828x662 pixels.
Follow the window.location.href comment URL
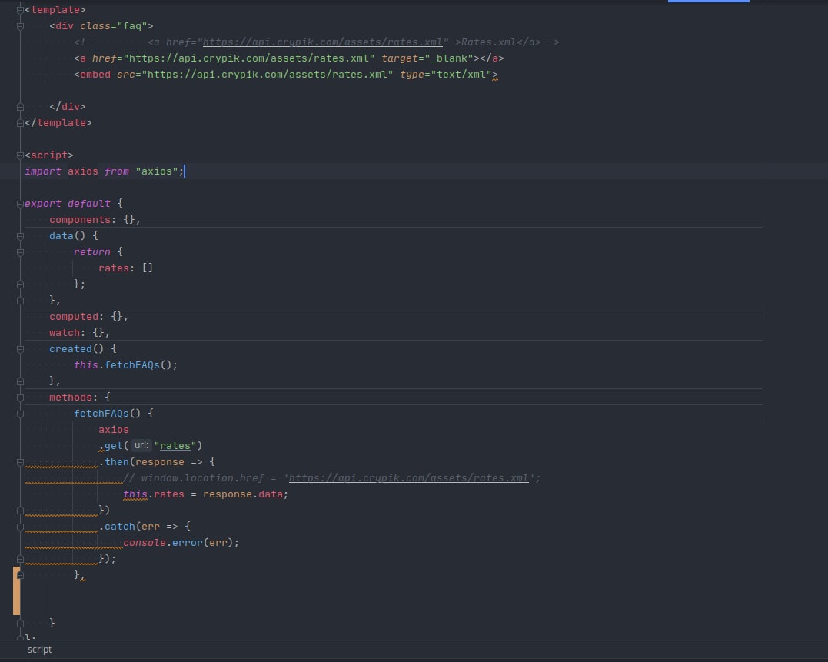[408, 478]
